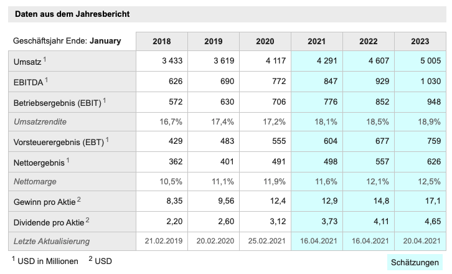Click the 21.02.2019 update date

pos(162,241)
